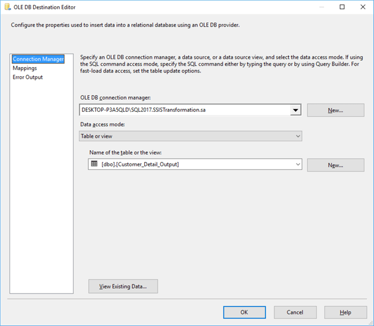Click the OLE DB Destination Editor title icon

click(7, 7)
